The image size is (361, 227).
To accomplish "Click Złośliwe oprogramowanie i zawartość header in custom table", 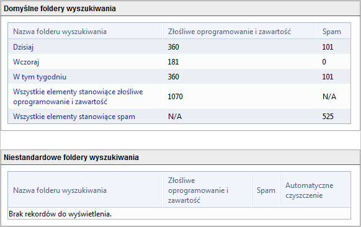I will point(198,190).
